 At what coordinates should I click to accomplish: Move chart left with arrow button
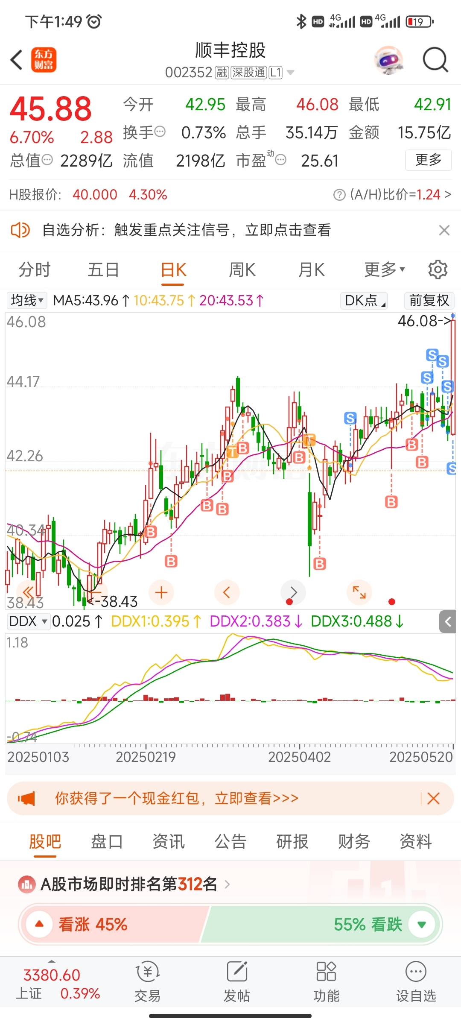click(227, 592)
